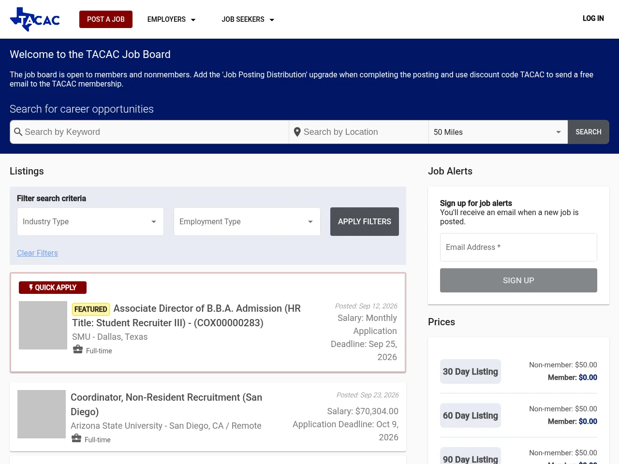Click the Post a Job button
The height and width of the screenshot is (464, 619).
point(106,19)
